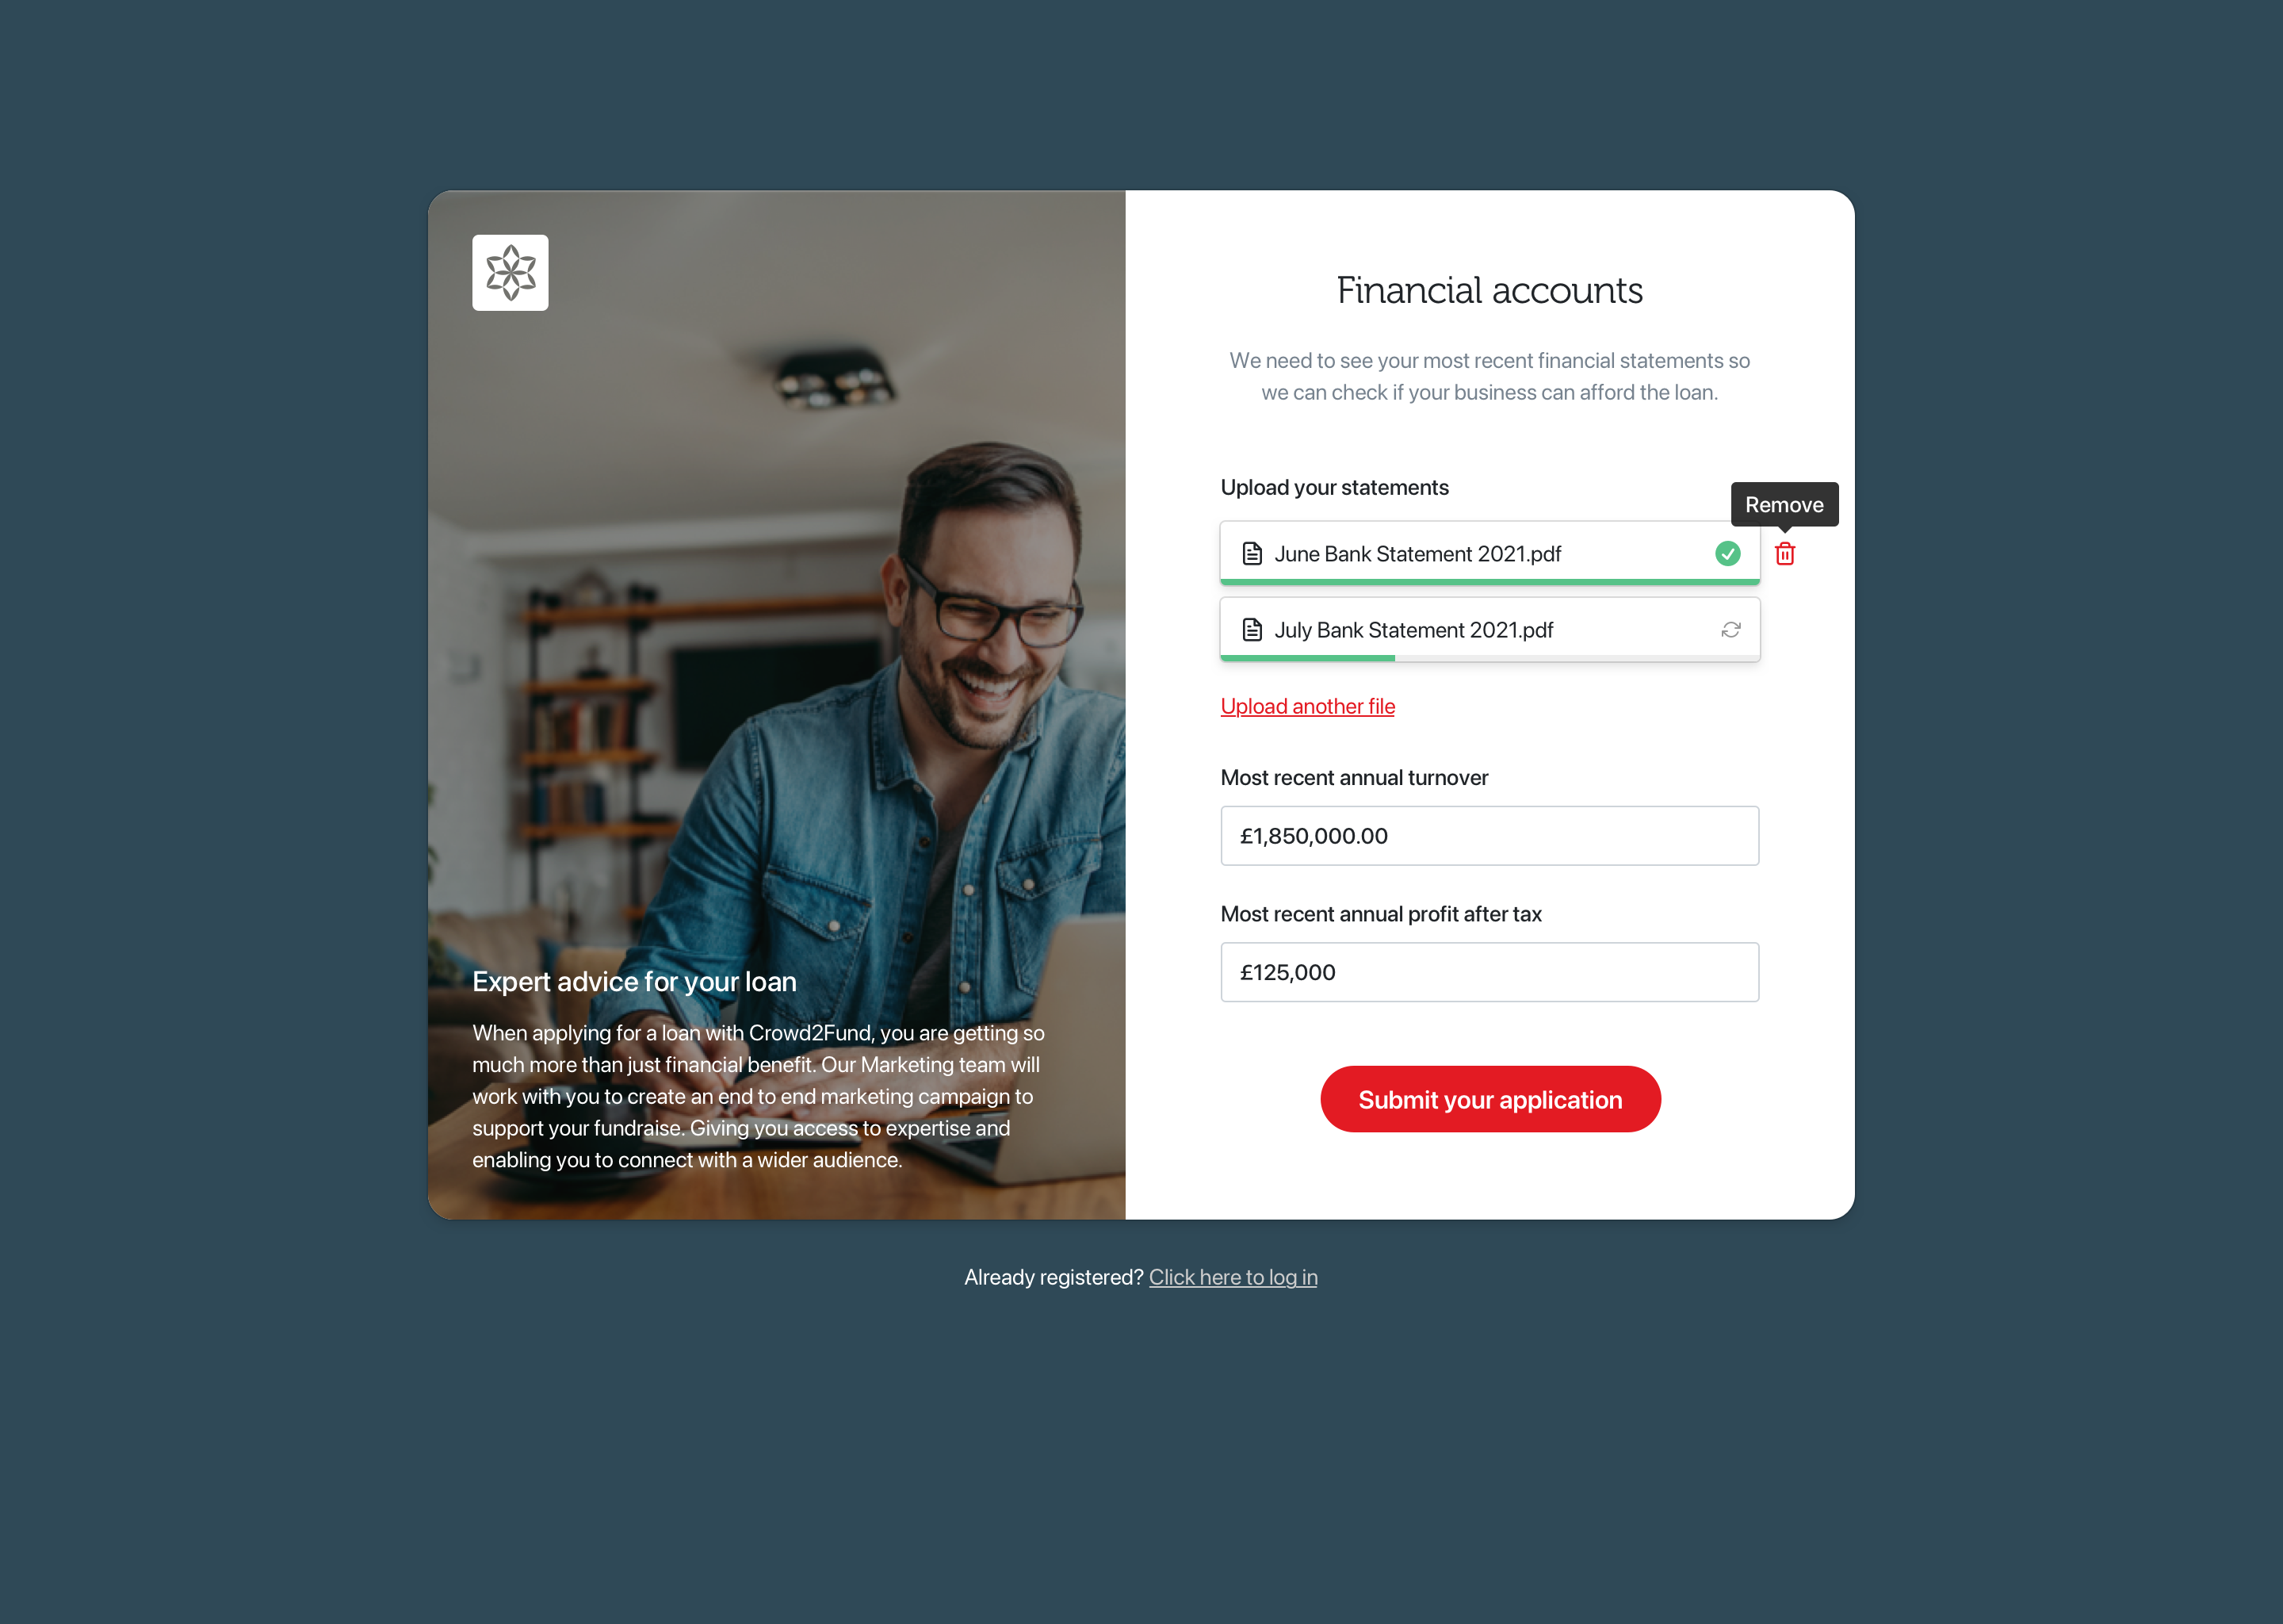
Task: Select the most recent annual turnover input field
Action: [x=1489, y=835]
